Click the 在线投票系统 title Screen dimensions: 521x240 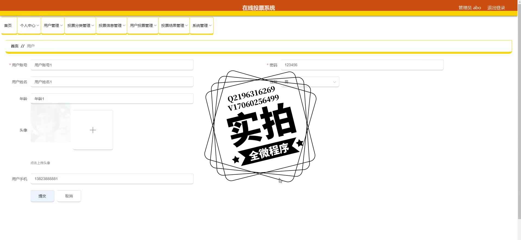(x=259, y=8)
